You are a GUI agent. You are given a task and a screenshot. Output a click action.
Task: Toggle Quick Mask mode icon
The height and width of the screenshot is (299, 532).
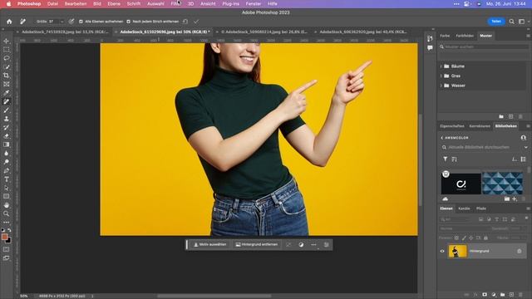point(7,249)
